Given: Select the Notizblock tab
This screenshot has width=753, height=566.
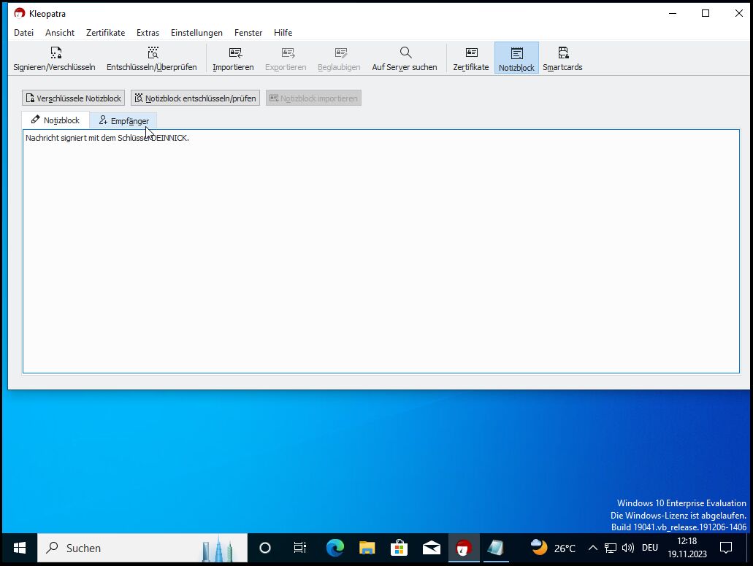Looking at the screenshot, I should point(56,120).
